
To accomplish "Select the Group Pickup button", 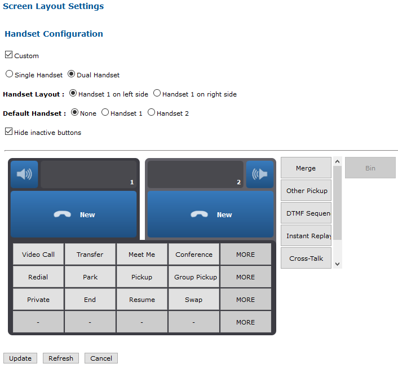I will click(x=194, y=277).
